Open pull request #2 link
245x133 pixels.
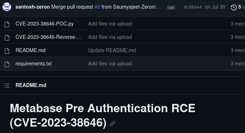(x=97, y=7)
